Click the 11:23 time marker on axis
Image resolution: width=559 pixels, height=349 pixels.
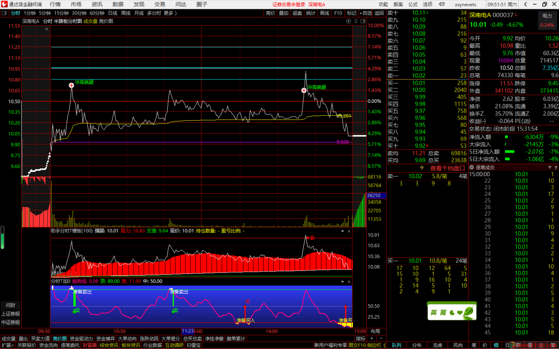click(188, 331)
